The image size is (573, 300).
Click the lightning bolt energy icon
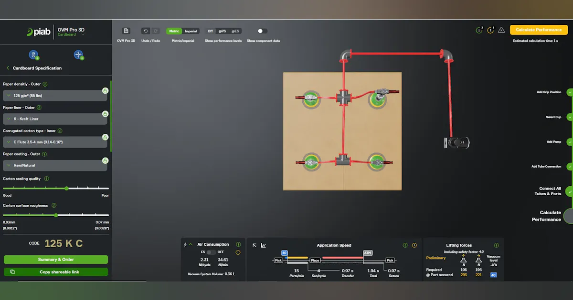(x=185, y=244)
